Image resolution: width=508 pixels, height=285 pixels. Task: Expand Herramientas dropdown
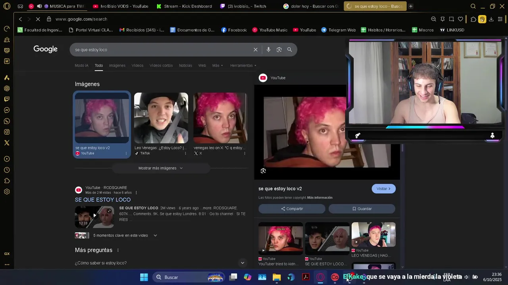point(243,65)
